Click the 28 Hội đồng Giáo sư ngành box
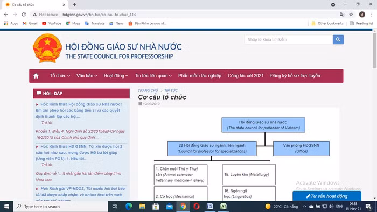377x212 pixels. 212,149
